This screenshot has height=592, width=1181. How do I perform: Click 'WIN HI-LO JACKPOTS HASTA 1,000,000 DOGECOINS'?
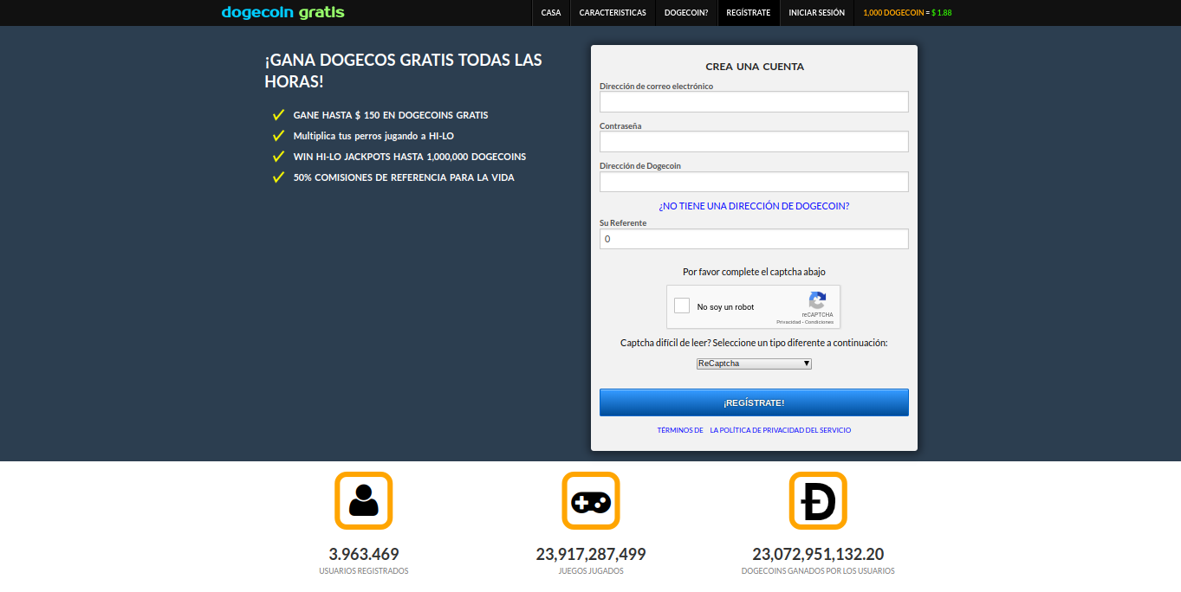coord(410,157)
